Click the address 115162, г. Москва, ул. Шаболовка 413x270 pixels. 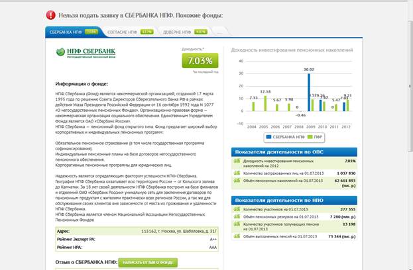(179, 232)
